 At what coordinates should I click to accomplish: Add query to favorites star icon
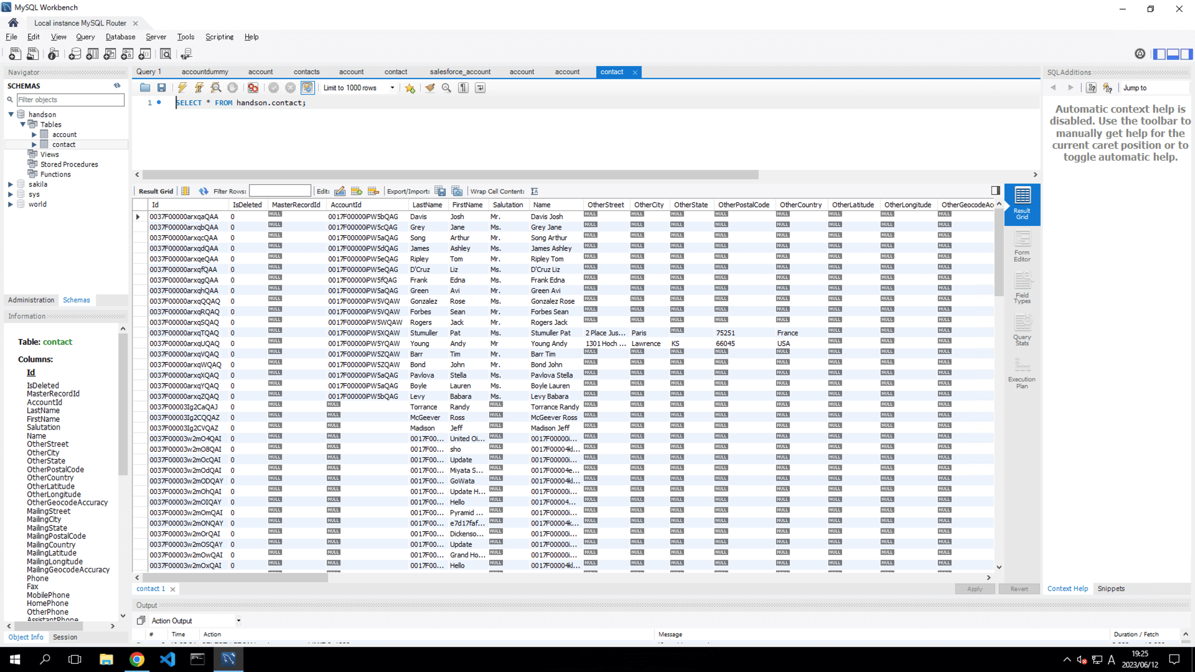pyautogui.click(x=410, y=88)
